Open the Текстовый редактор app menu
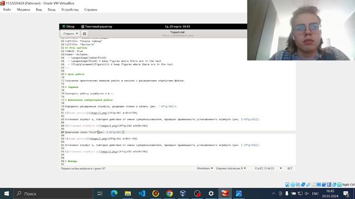Image resolution: width=355 pixels, height=199 pixels. pyautogui.click(x=97, y=27)
